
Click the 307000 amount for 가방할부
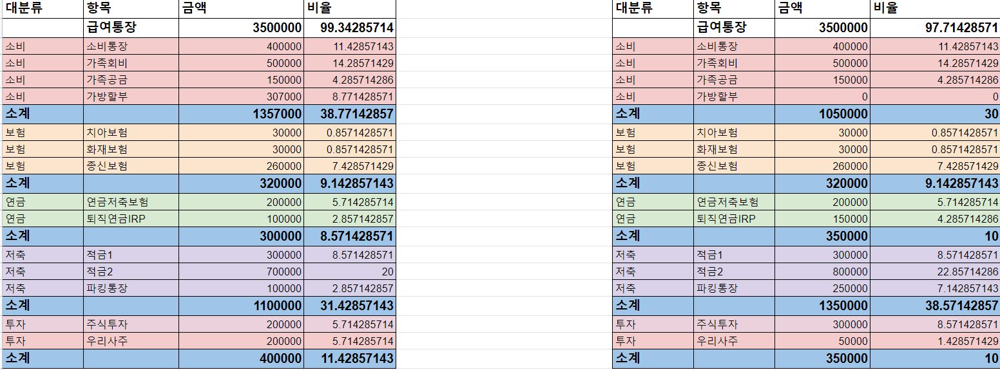click(241, 97)
